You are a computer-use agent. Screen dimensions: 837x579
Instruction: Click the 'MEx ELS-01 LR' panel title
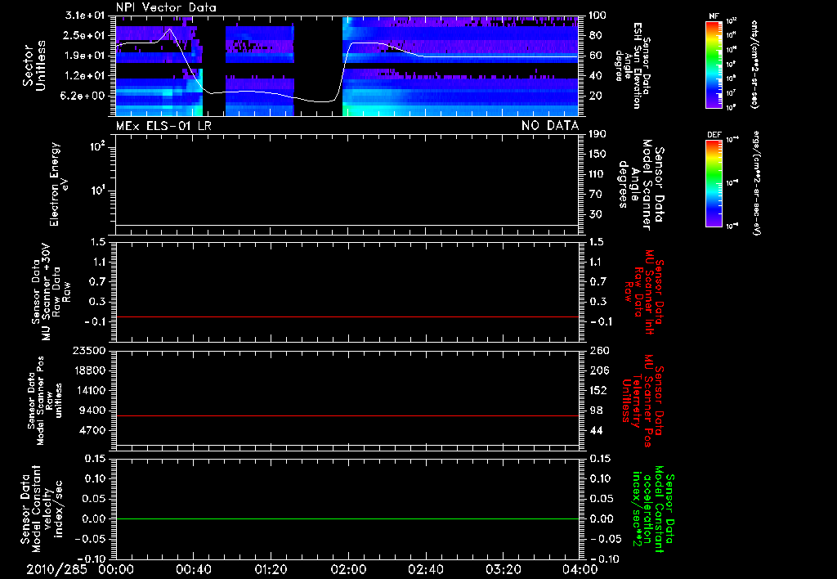click(x=163, y=126)
